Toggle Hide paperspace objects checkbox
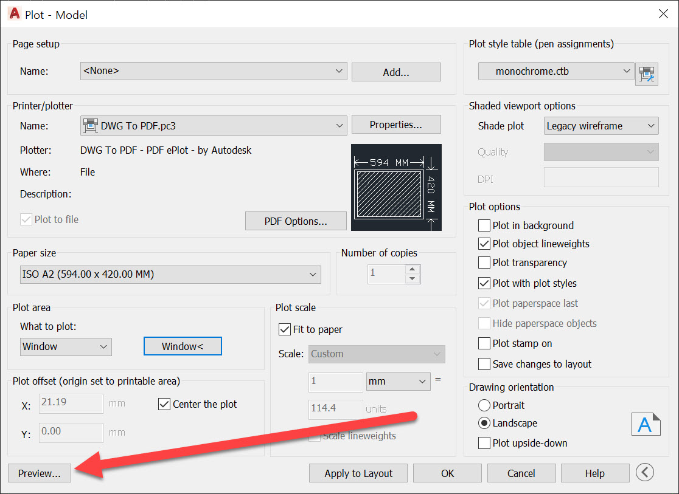This screenshot has width=679, height=494. (x=484, y=324)
